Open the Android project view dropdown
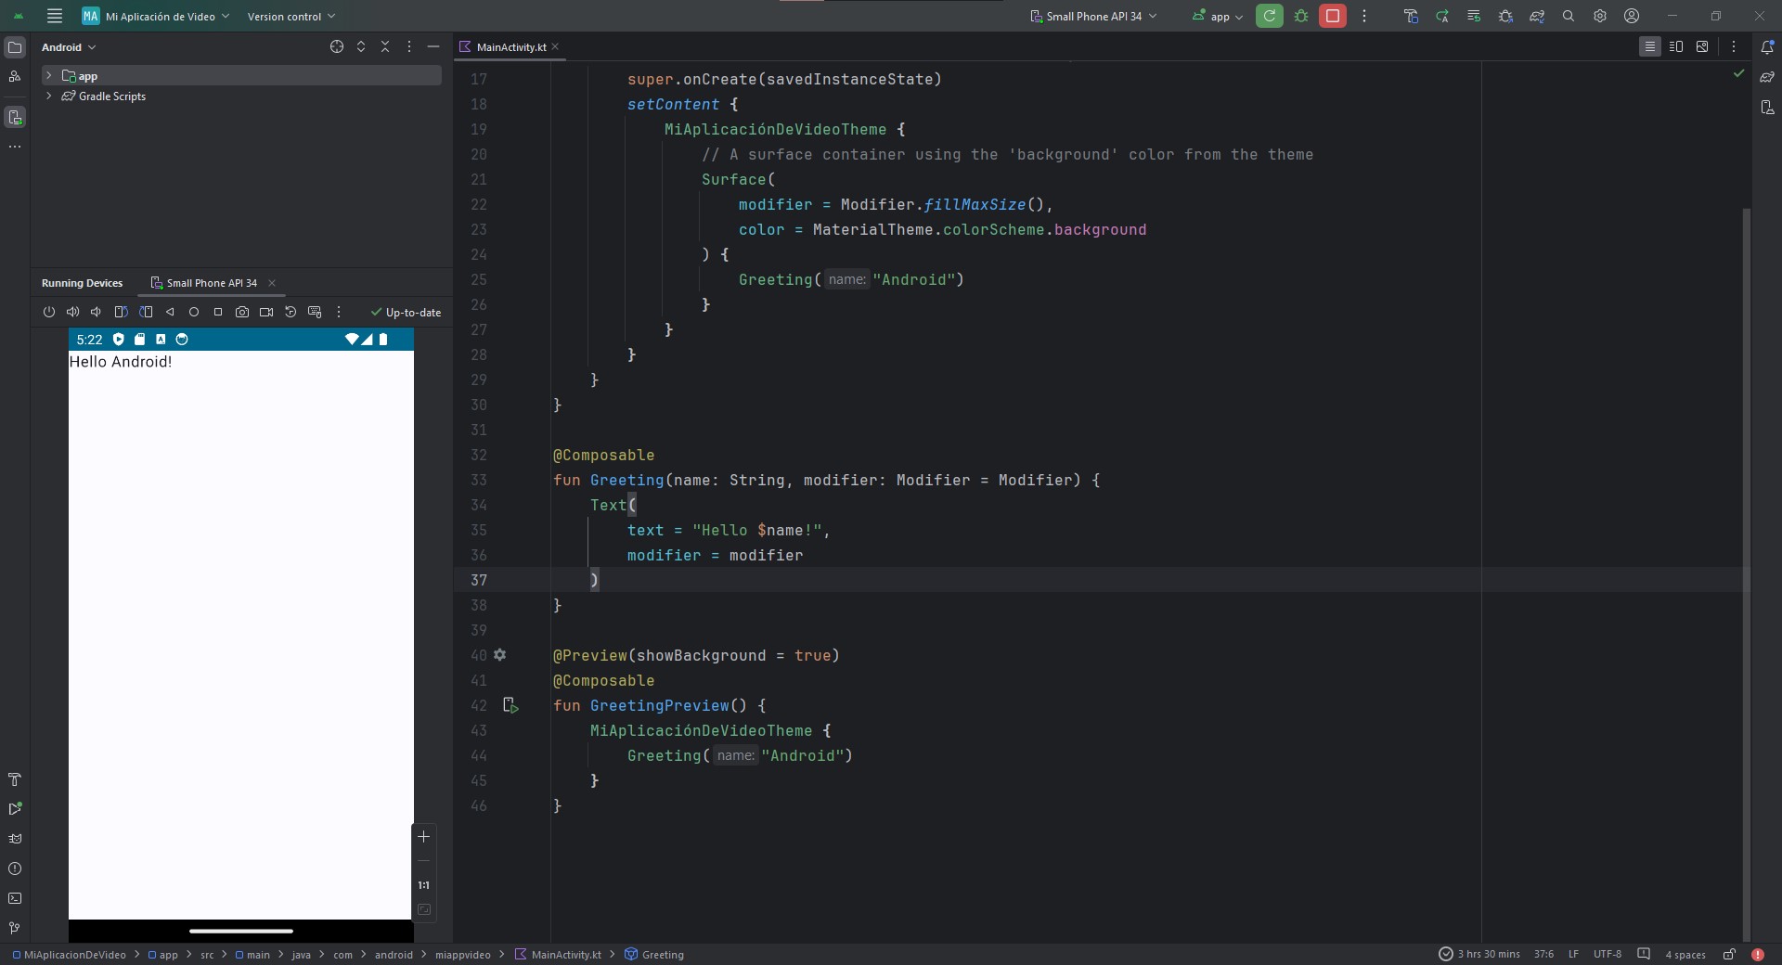The width and height of the screenshot is (1782, 965). 69,47
